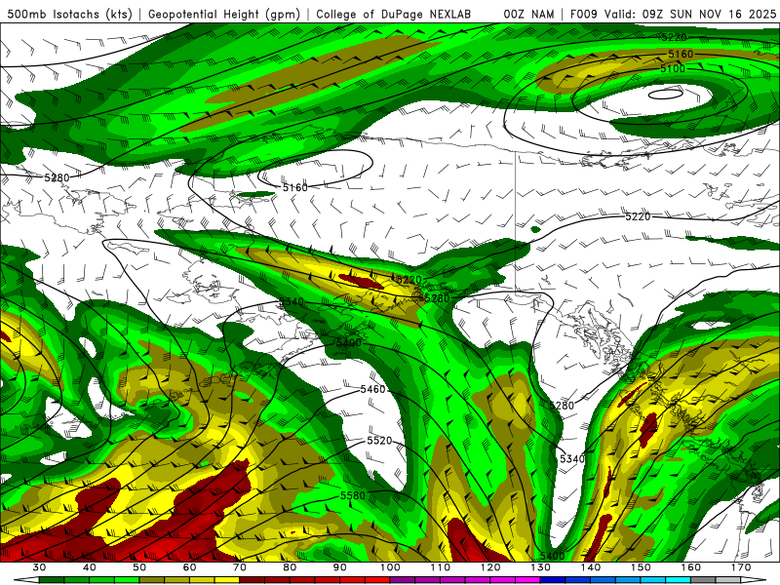Click the 5460 height contour label
780x585 pixels.
[373, 389]
